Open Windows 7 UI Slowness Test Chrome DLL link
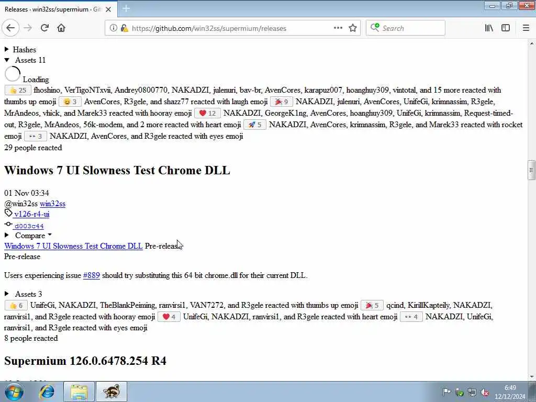536x402 pixels. 73,246
